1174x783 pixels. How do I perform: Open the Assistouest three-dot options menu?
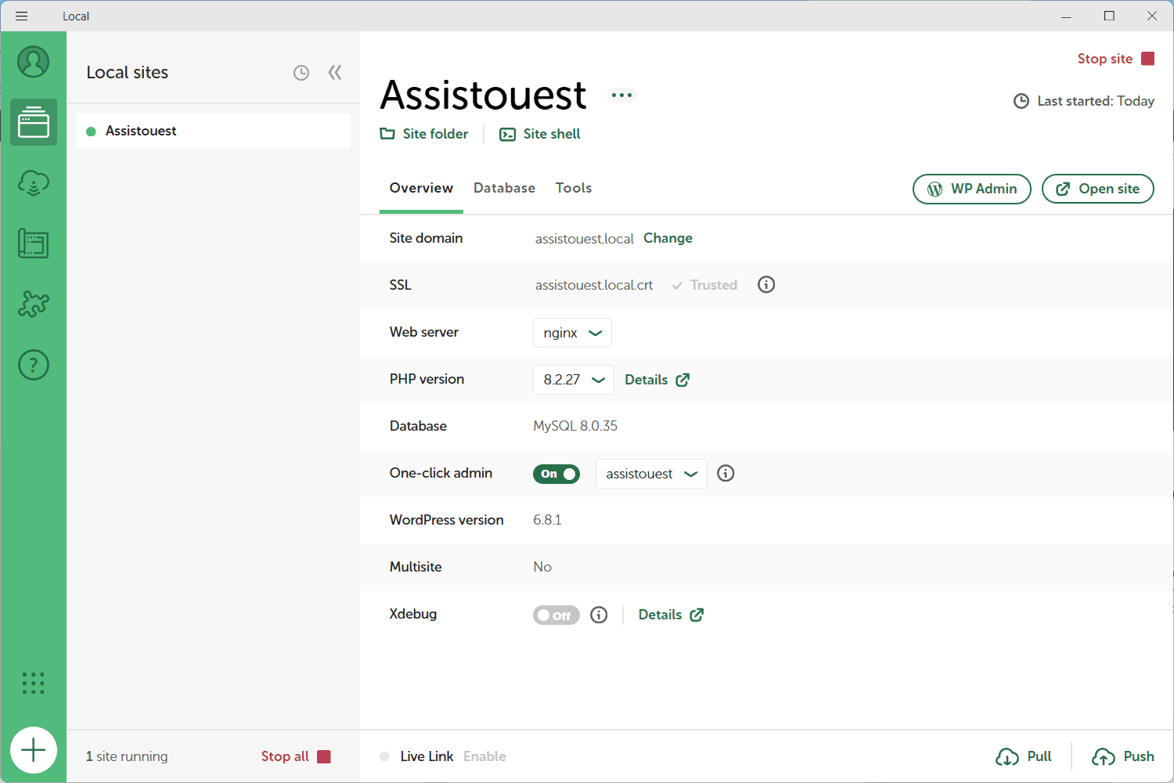click(x=622, y=96)
